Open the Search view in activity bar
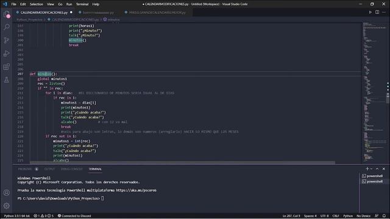Viewport: 390px width, 219px height. point(7,27)
